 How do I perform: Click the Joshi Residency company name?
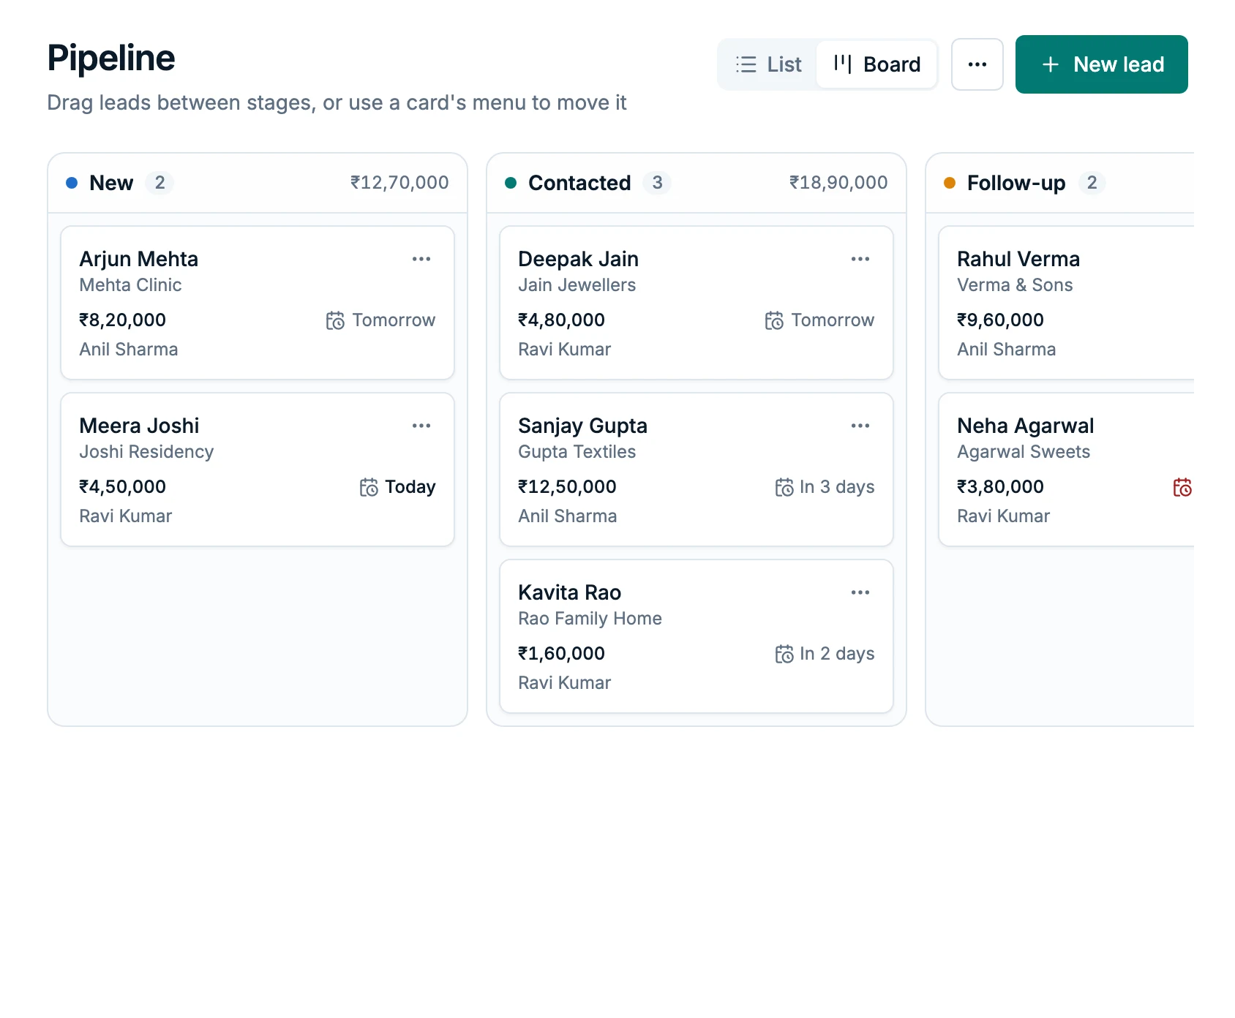(x=146, y=452)
